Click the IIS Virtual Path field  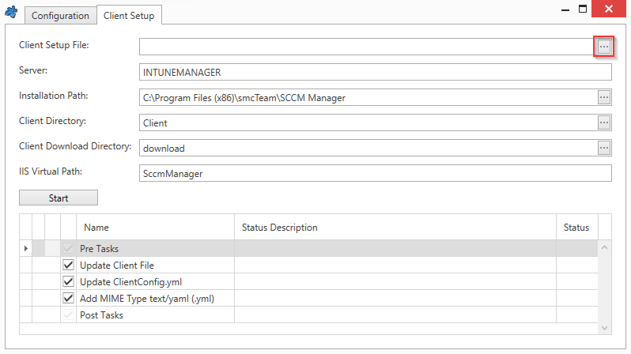pos(376,174)
